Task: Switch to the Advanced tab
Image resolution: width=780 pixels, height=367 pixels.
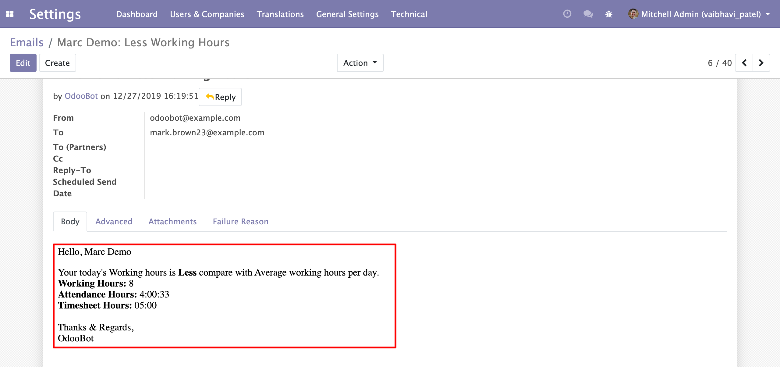Action: (x=114, y=221)
